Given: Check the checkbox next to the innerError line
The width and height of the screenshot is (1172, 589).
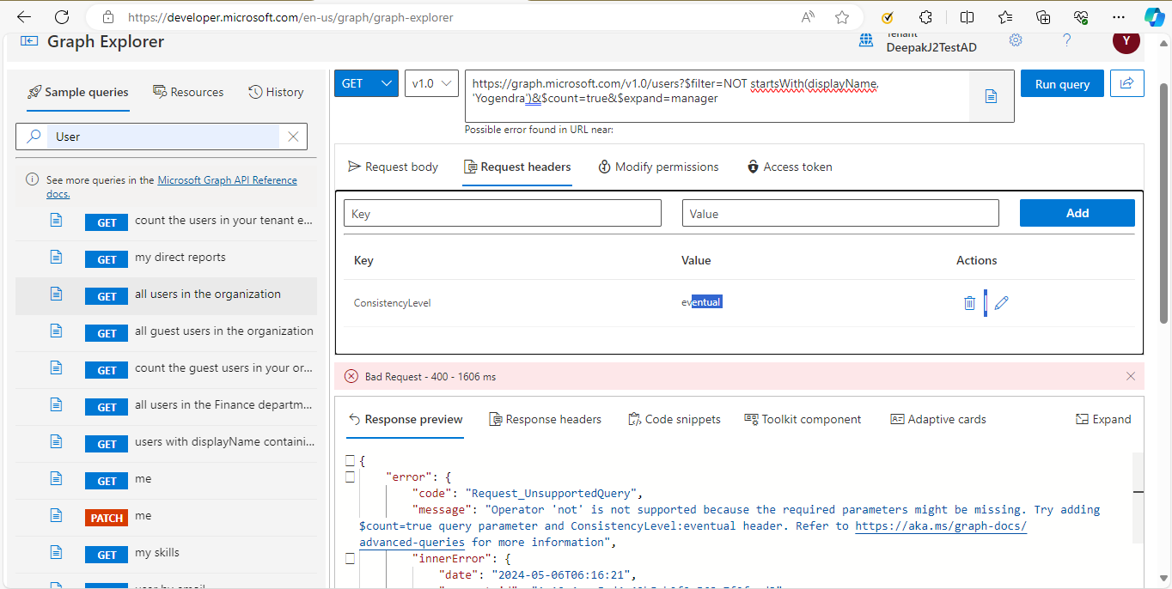Looking at the screenshot, I should 351,557.
